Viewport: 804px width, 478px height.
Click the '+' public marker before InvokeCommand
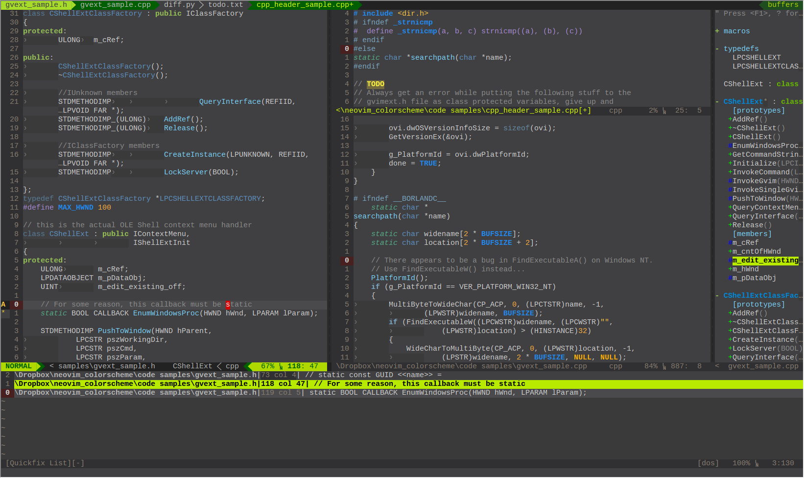[730, 172]
